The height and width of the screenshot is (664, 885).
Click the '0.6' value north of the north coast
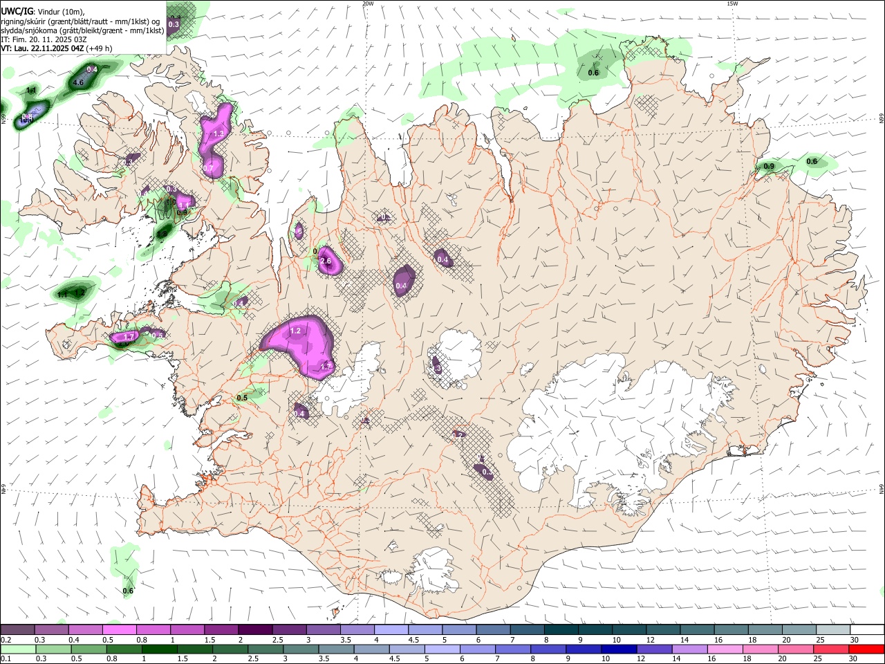[593, 73]
